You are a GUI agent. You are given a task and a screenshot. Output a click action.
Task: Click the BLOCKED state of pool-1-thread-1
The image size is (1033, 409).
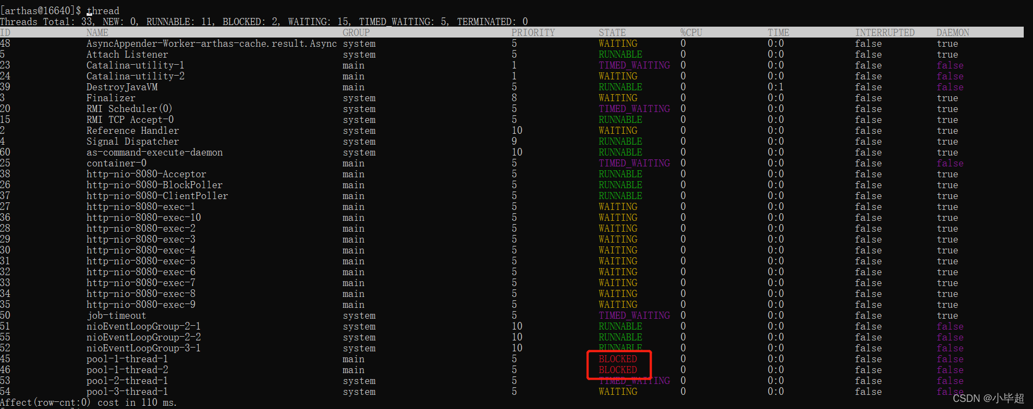[618, 359]
